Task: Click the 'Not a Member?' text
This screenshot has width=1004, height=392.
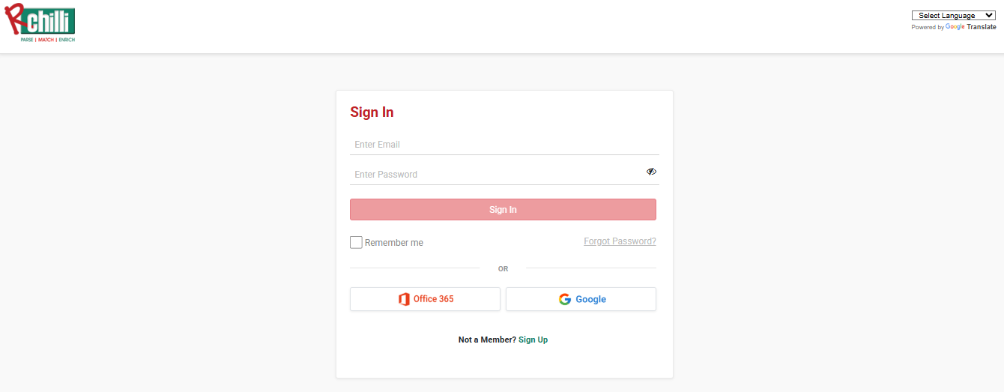Action: pyautogui.click(x=487, y=340)
